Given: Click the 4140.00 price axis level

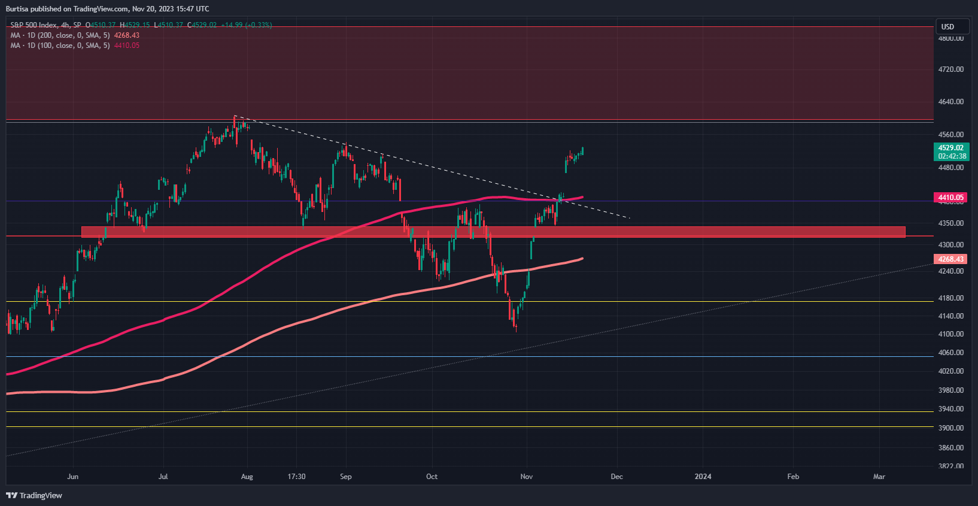Looking at the screenshot, I should 950,316.
